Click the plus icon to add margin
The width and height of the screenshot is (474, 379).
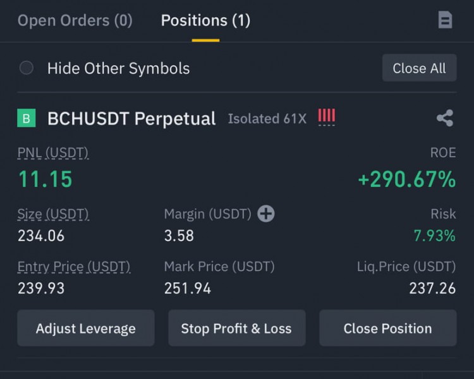[266, 214]
